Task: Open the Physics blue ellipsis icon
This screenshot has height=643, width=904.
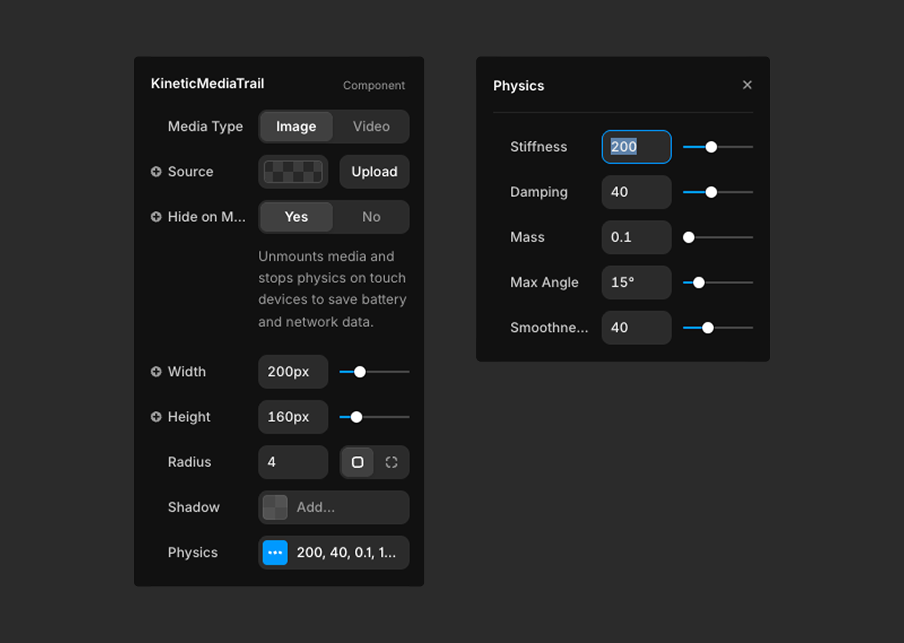Action: (275, 553)
